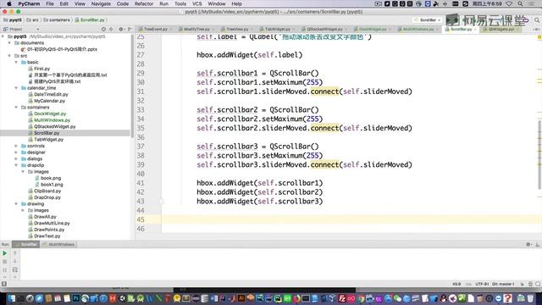Viewport: 542px width, 305px height.
Task: Open Finder from the macOS Dock
Action: (x=11, y=298)
